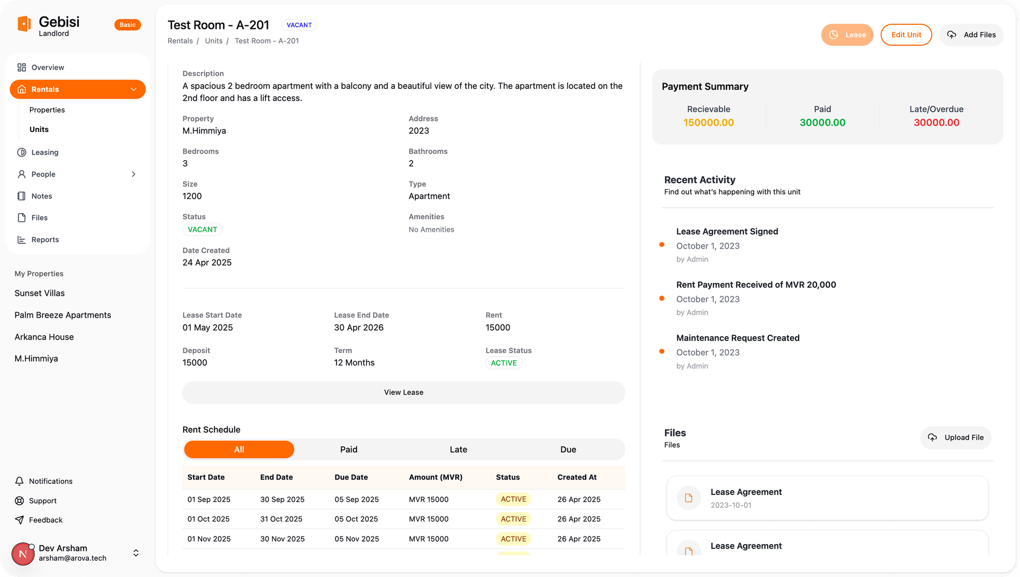The image size is (1020, 577).
Task: Click the Gebisi logo icon
Action: [24, 24]
